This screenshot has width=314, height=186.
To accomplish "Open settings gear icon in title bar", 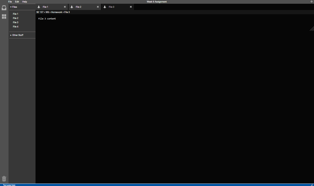I will [311, 1].
